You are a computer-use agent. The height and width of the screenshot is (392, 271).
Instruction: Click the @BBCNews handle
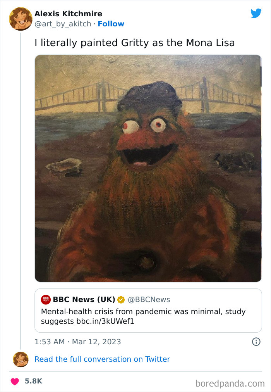click(x=149, y=299)
